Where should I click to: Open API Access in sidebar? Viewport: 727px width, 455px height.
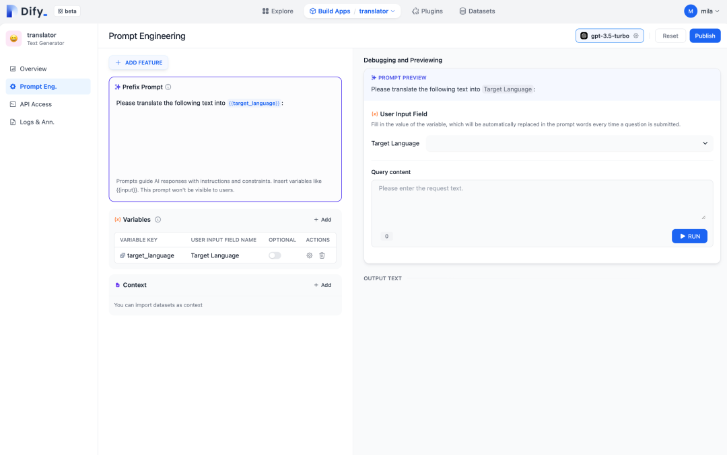tap(36, 104)
